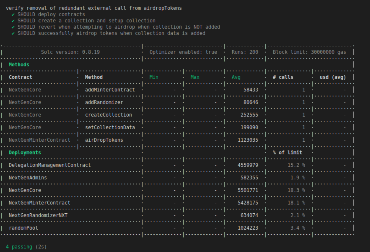Viewport: 370px width, 252px height.
Task: Click 'SHOULD successfully airdrop tokens' test line
Action: pos(112,33)
